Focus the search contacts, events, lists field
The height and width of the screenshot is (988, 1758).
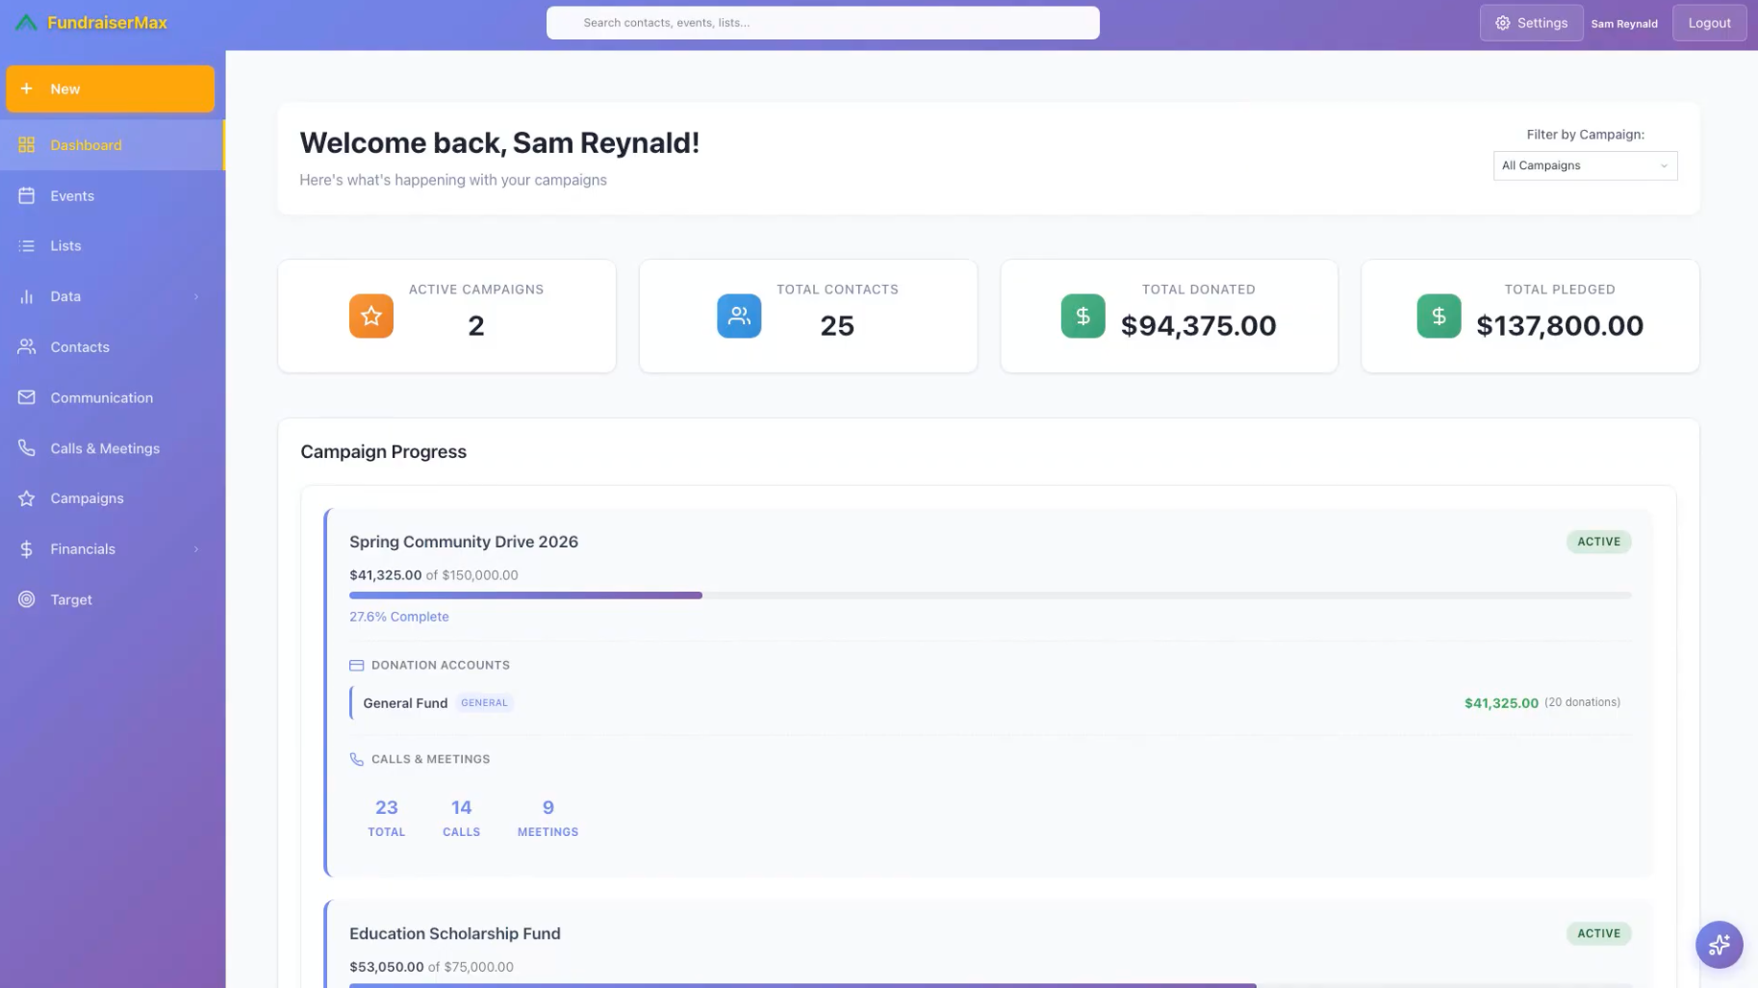pos(823,23)
